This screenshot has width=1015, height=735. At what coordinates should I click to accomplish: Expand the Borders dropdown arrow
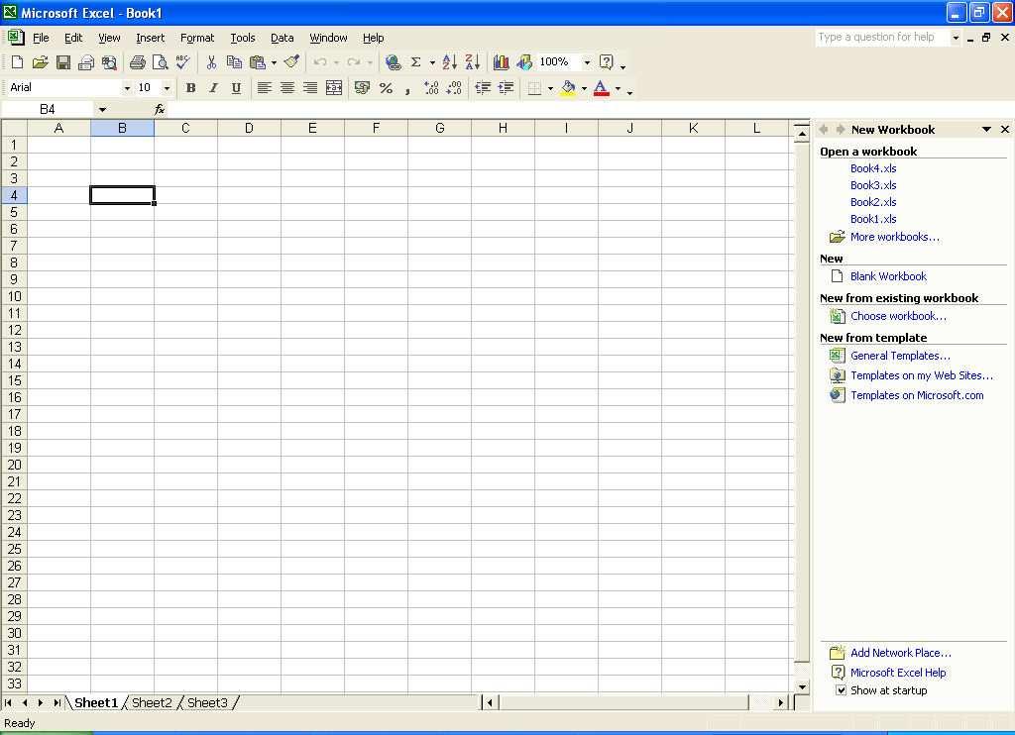pos(551,88)
